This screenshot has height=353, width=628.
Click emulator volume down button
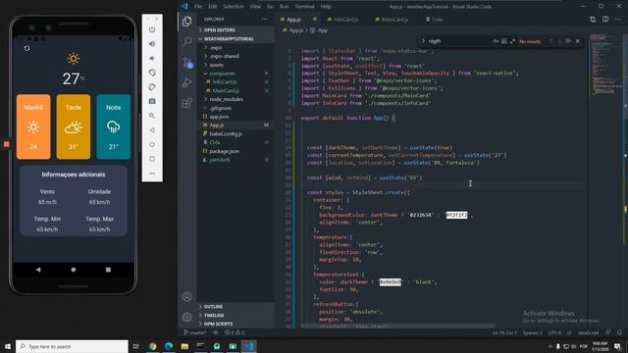(x=152, y=59)
